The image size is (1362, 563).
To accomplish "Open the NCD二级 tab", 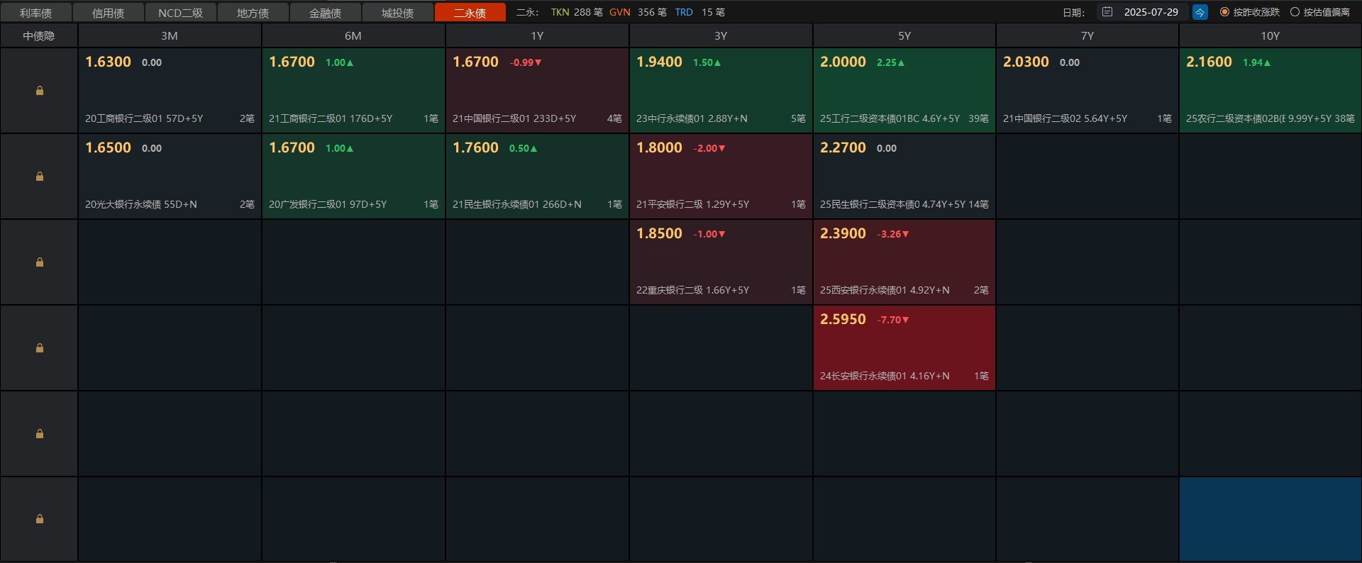I will point(181,13).
